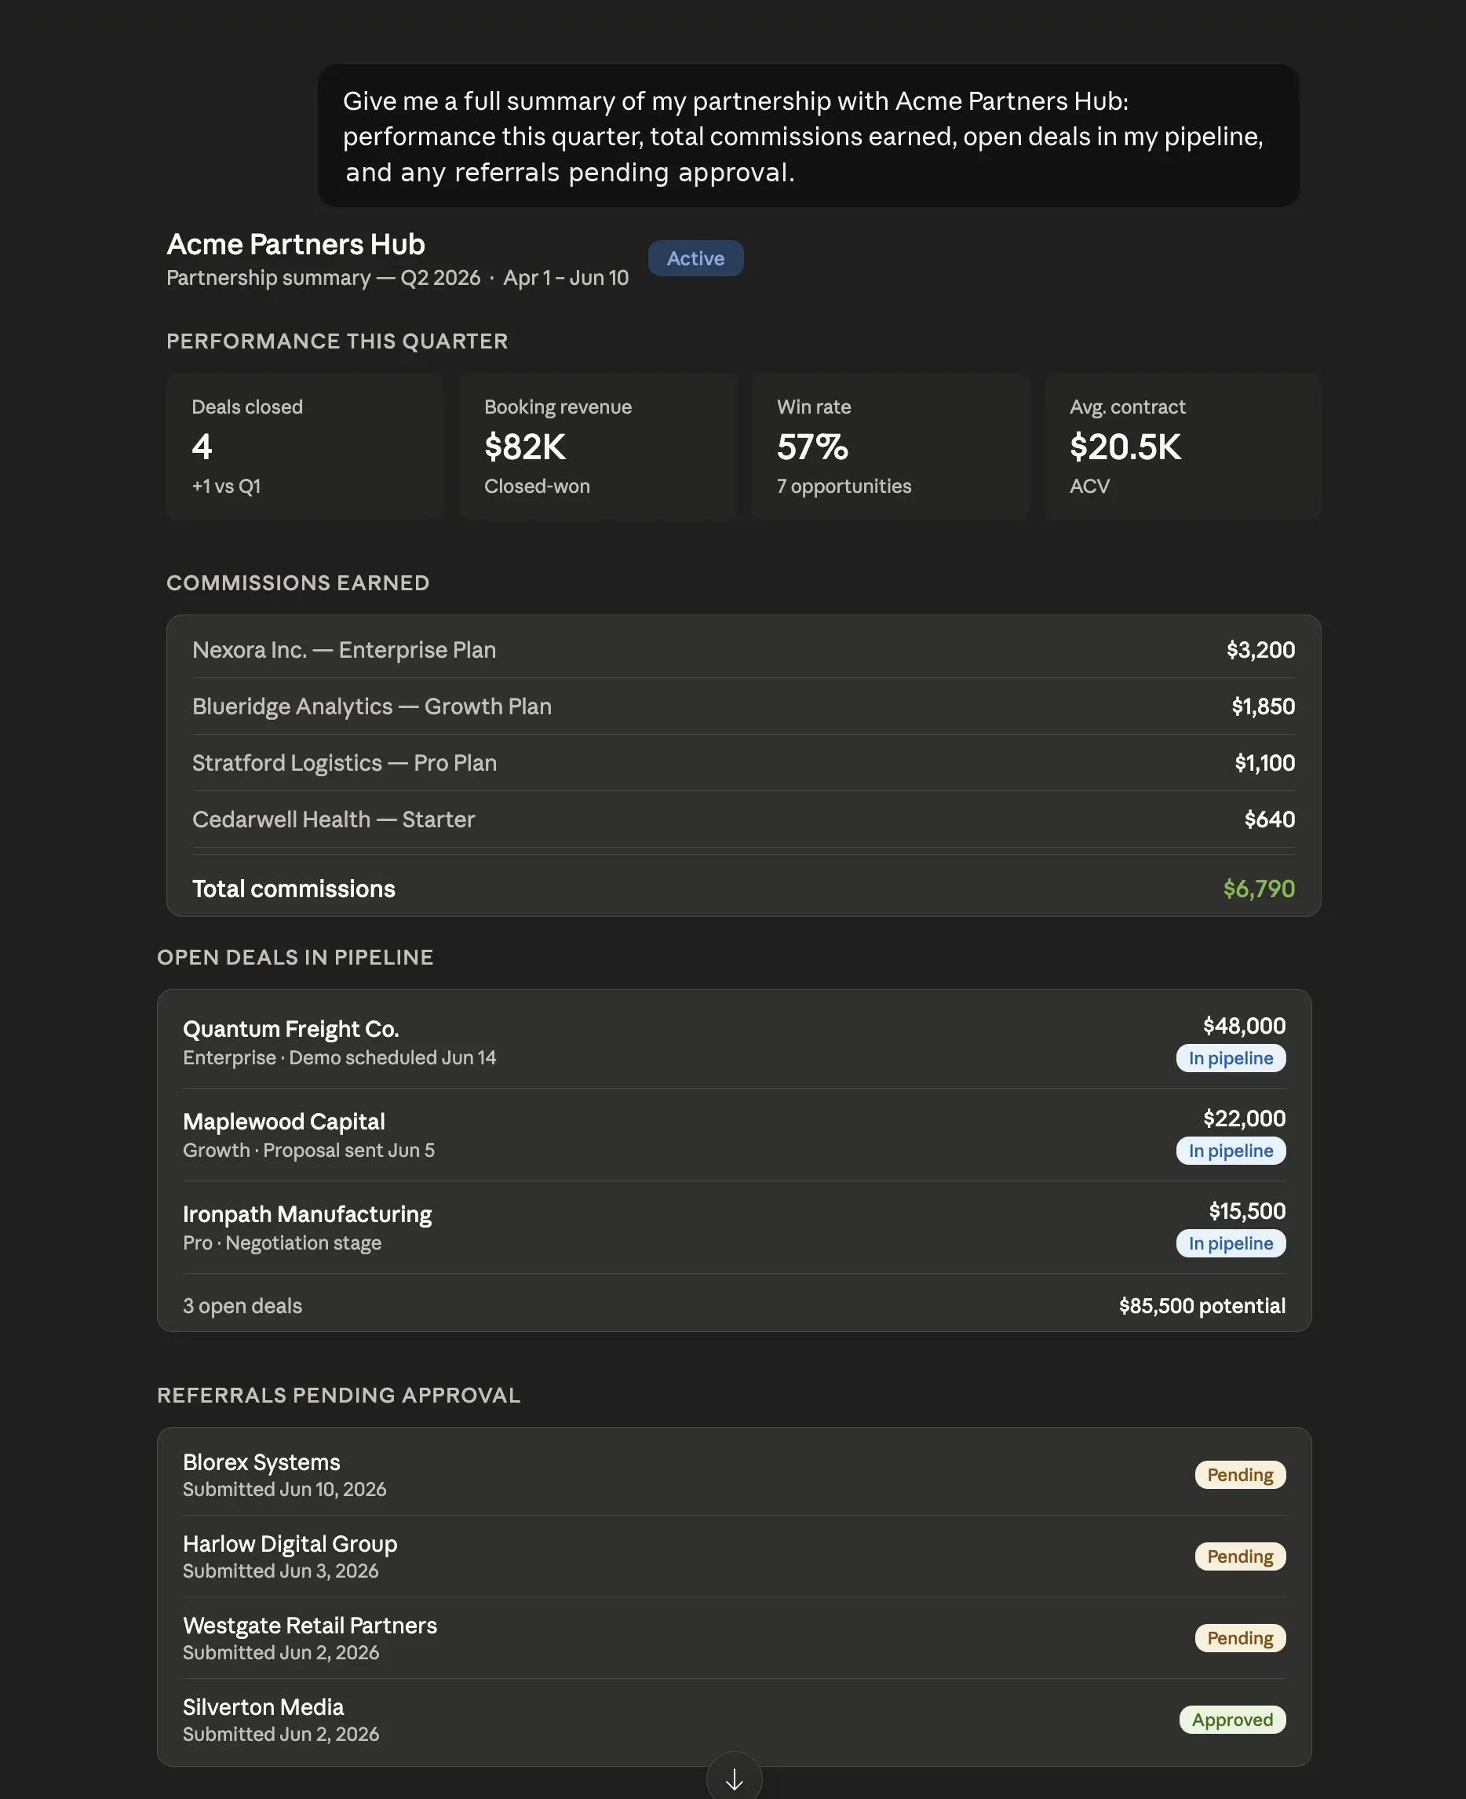
Task: Open the Blorex Systems referral
Action: [734, 1475]
